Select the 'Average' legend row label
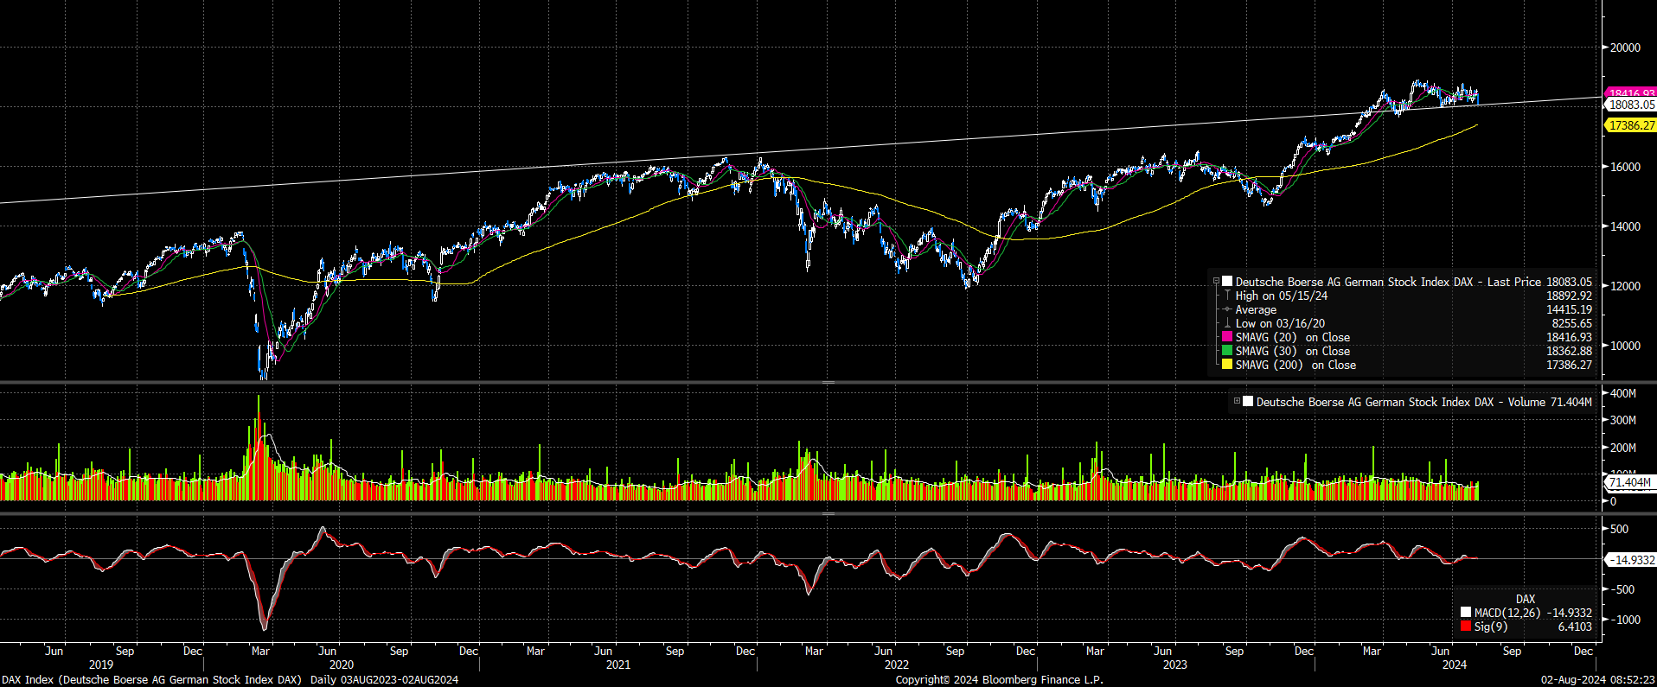The image size is (1657, 687). coord(1256,309)
